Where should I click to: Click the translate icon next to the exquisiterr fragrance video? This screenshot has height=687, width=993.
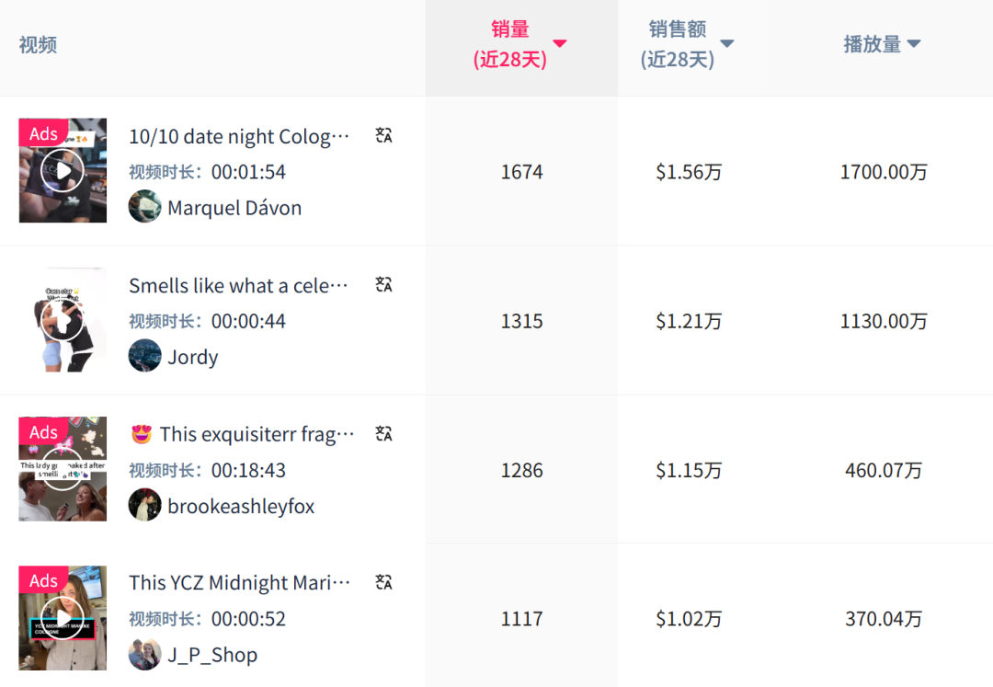383,433
